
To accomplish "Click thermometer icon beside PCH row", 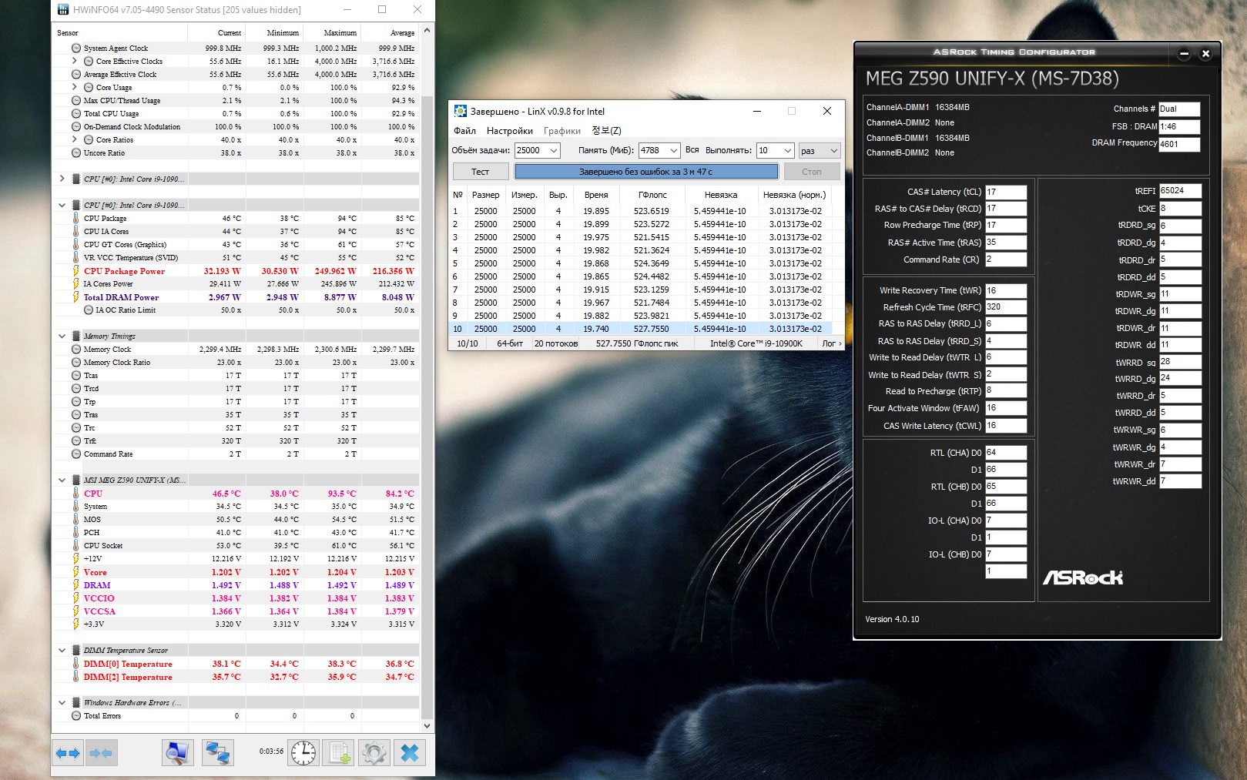I will [75, 532].
